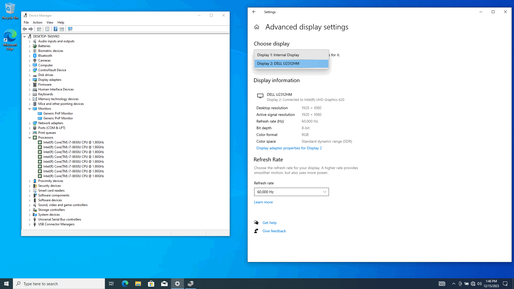Toggle the console tree with its toolbar icon
This screenshot has width=514, height=289.
coord(39,29)
